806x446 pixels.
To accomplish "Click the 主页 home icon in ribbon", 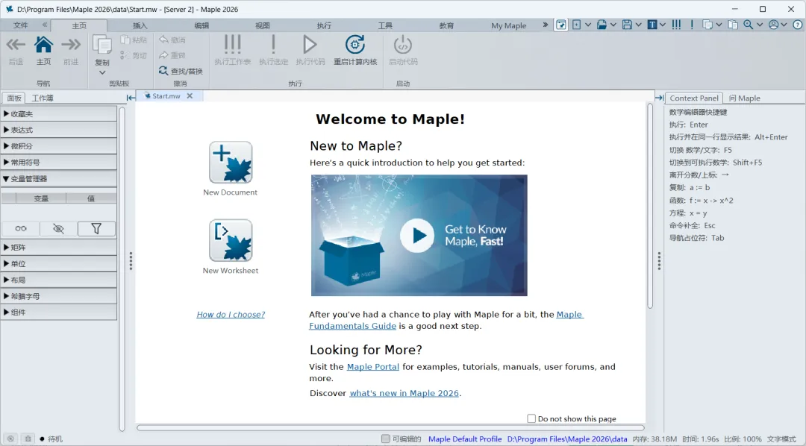I will click(x=43, y=45).
